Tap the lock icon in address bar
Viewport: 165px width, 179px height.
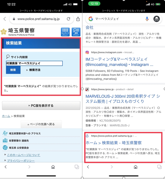14,19
